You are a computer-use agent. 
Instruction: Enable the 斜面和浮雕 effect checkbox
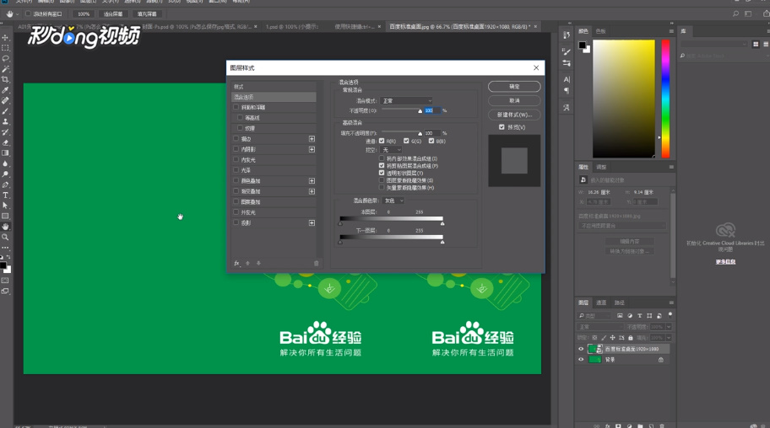click(x=236, y=107)
